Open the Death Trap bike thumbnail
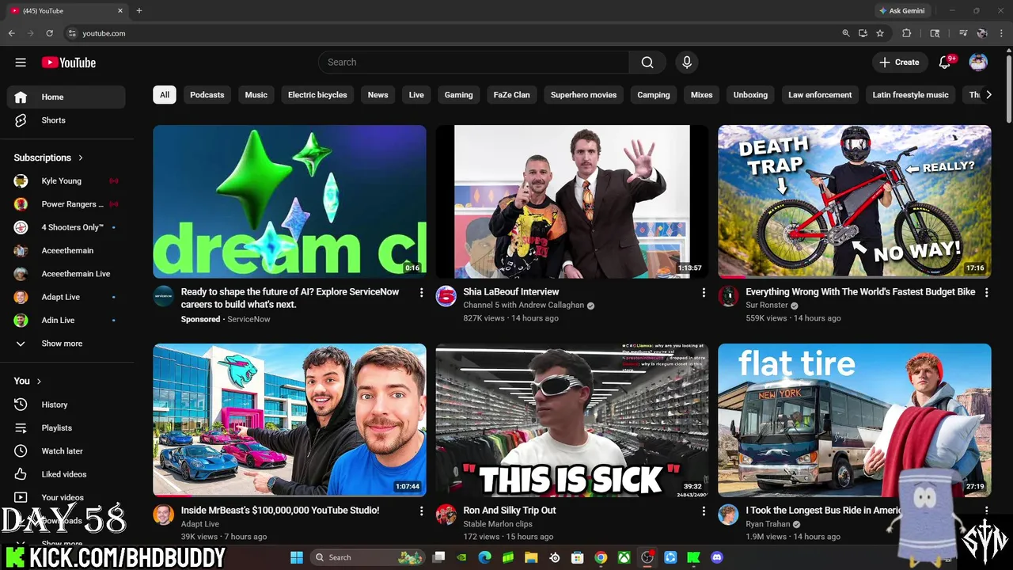Viewport: 1013px width, 570px height. (x=854, y=201)
